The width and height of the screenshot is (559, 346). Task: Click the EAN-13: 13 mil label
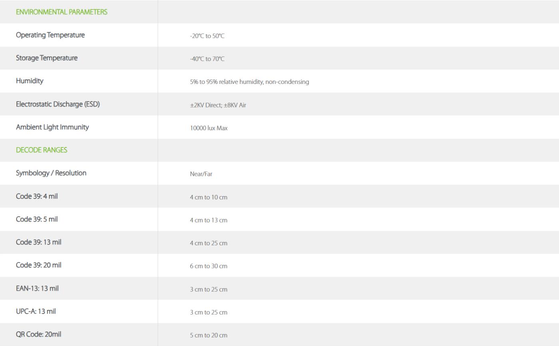coord(37,288)
